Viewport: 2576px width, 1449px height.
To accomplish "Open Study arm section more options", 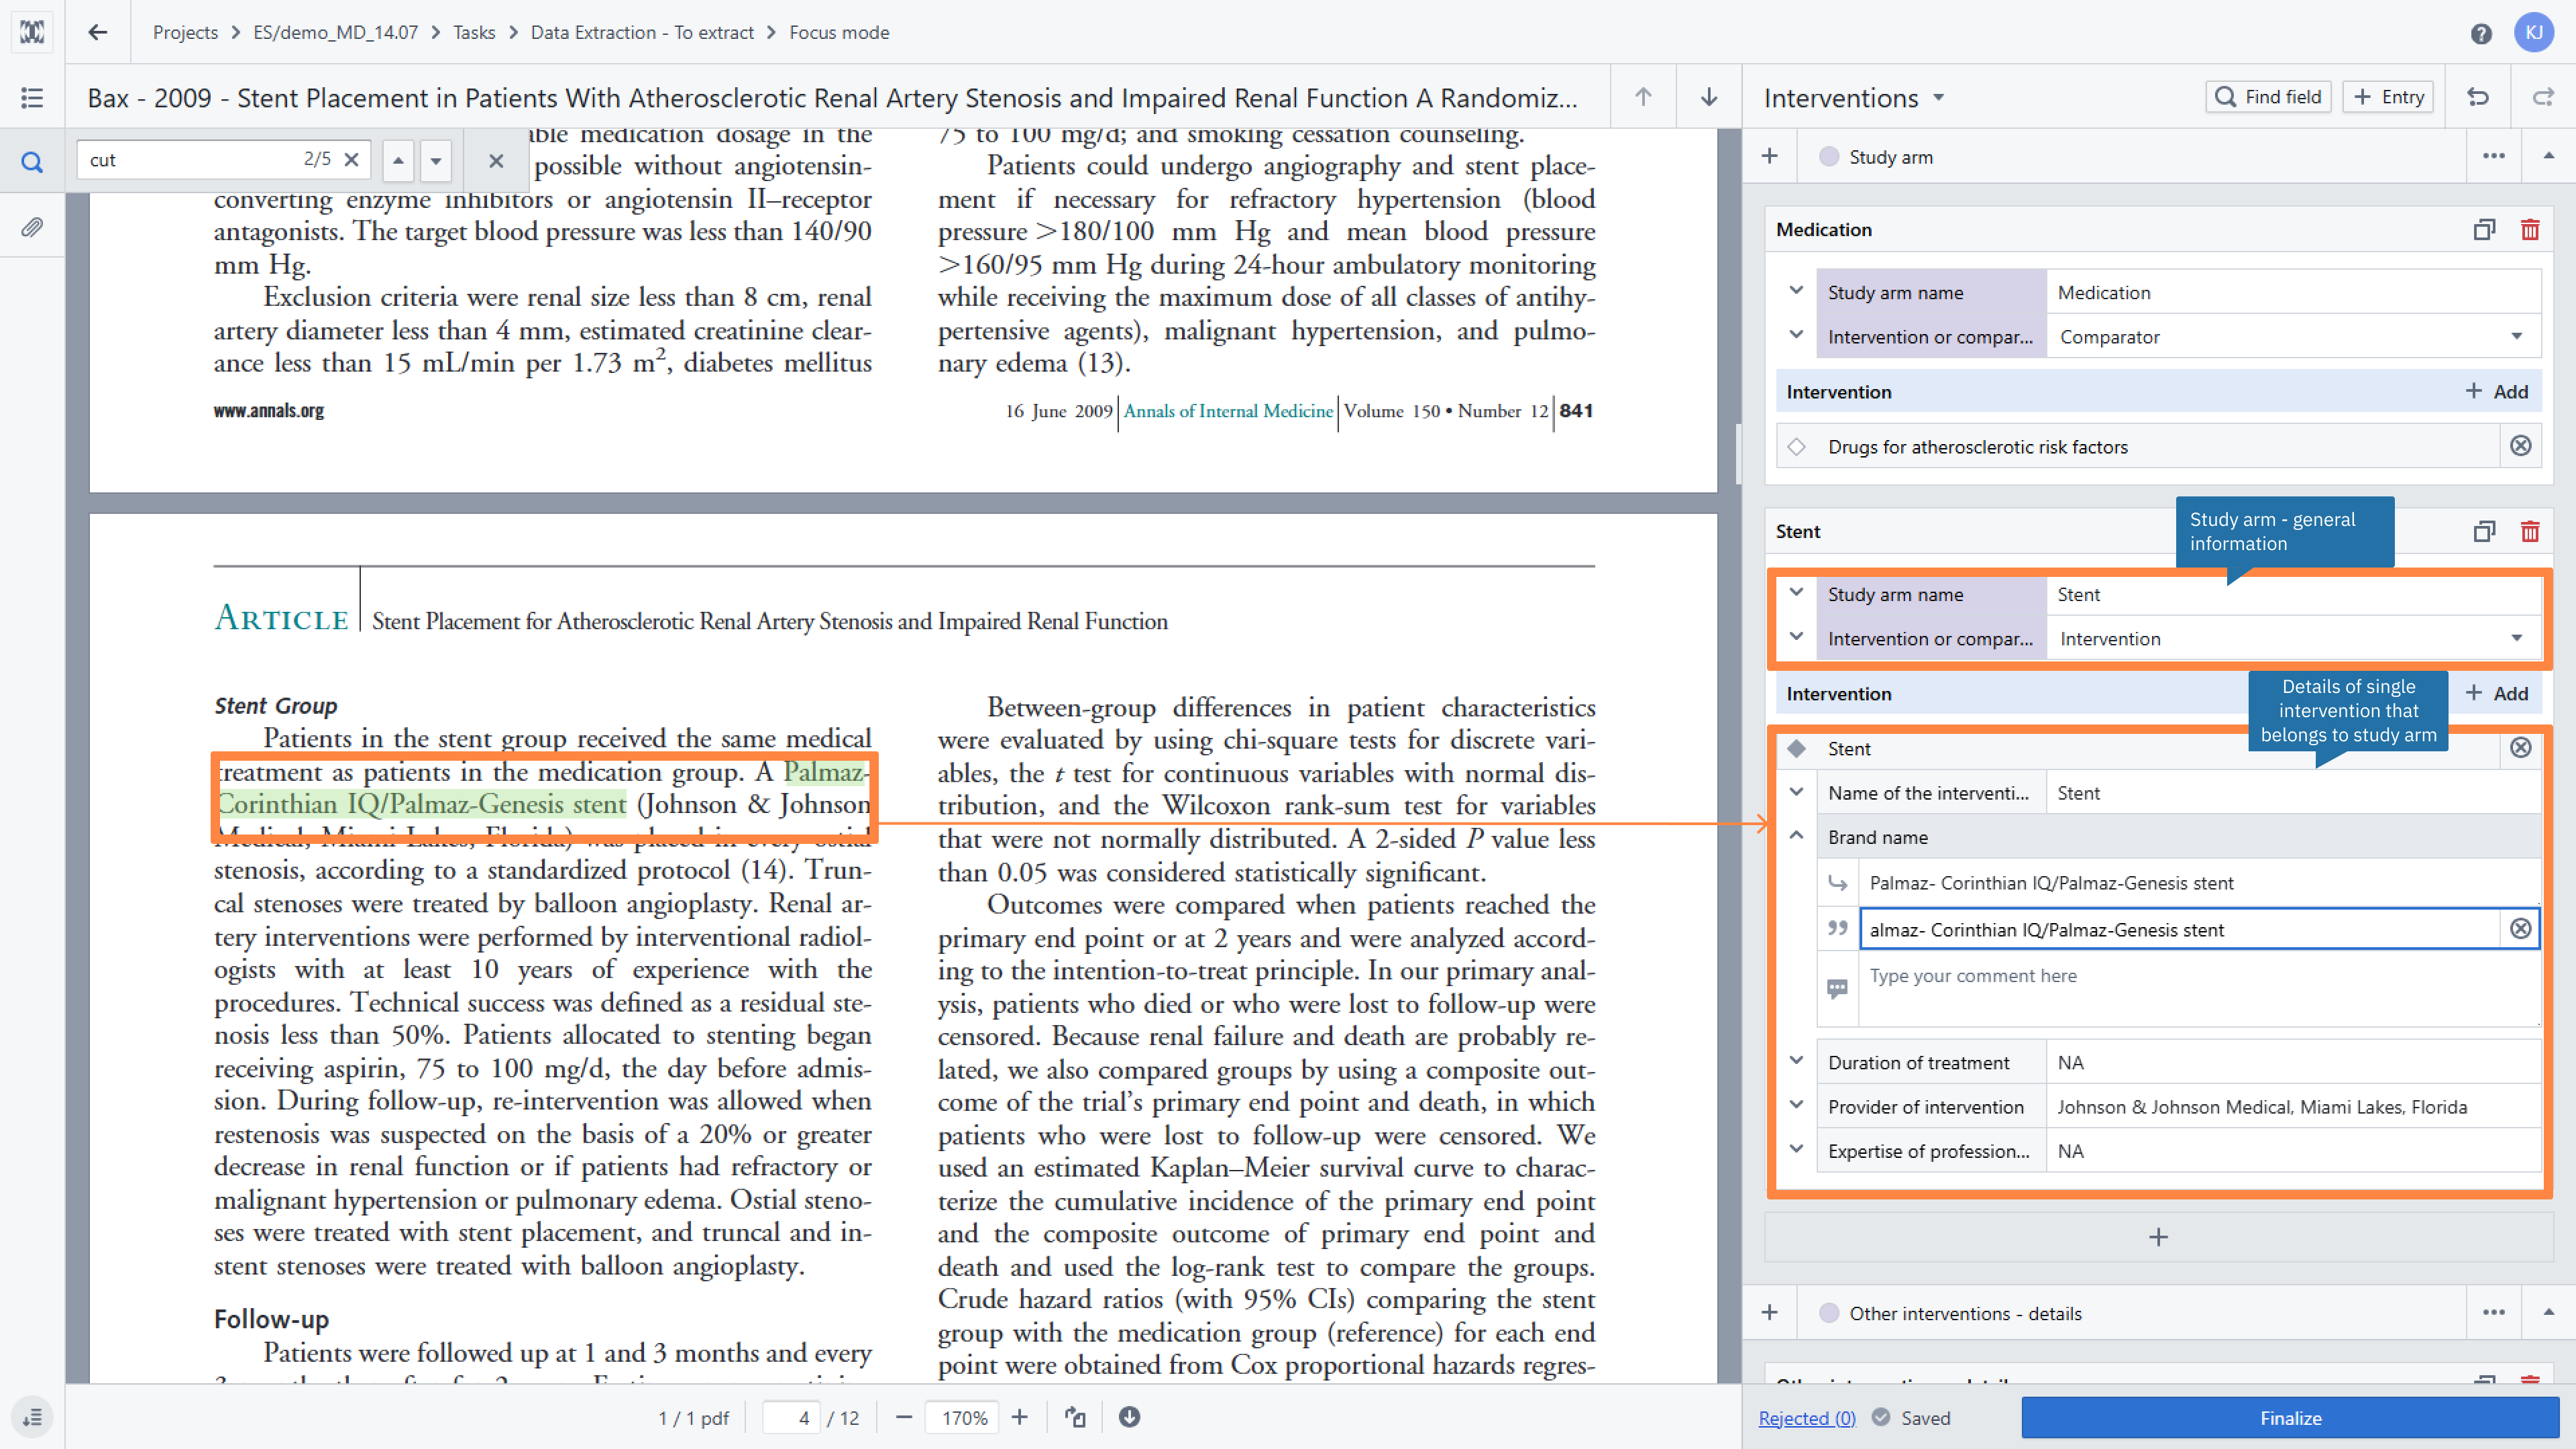I will click(2494, 156).
